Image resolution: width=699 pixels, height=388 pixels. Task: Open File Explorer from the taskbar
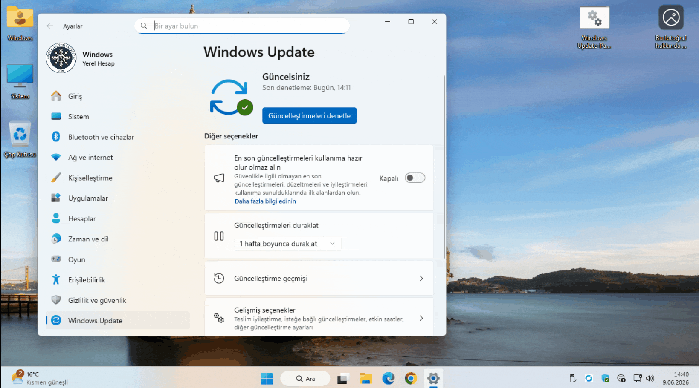click(x=366, y=378)
